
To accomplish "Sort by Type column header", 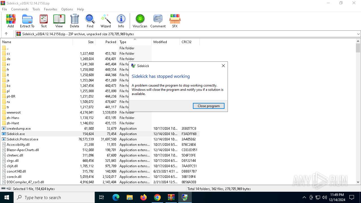I will click(x=135, y=42).
